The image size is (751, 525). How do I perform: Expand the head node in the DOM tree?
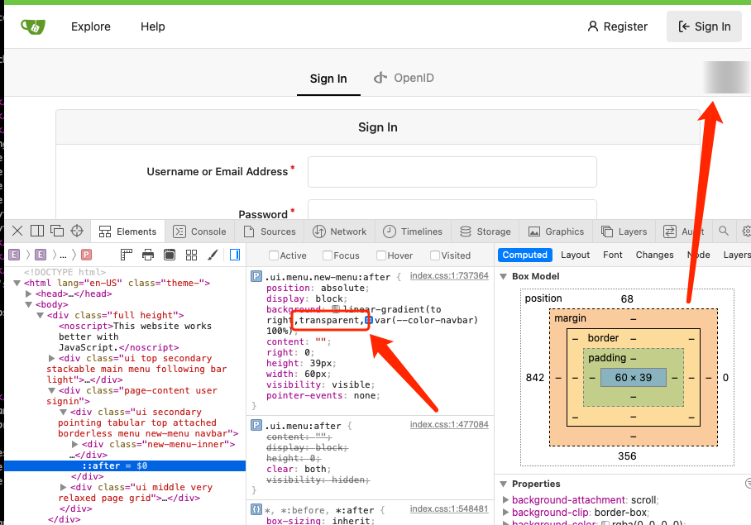pos(28,294)
